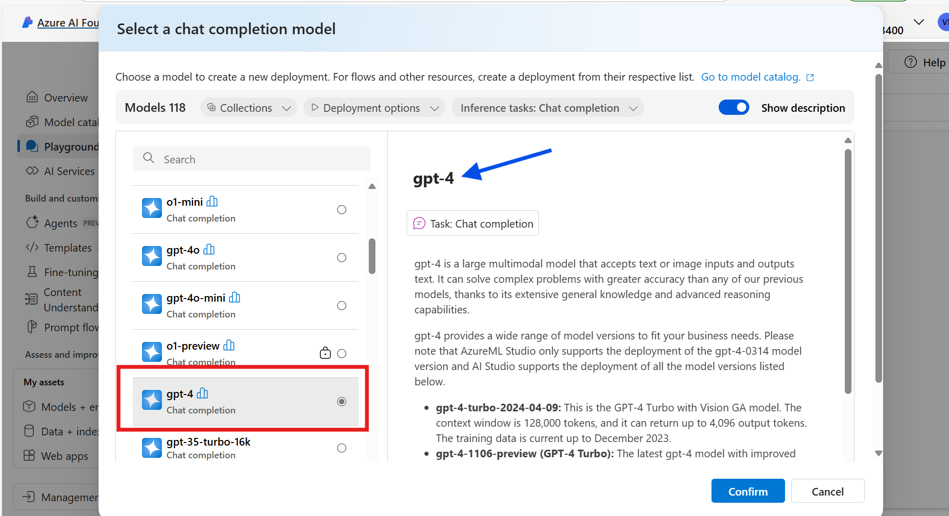Click the Templates code icon
Image resolution: width=949 pixels, height=516 pixels.
pyautogui.click(x=32, y=248)
